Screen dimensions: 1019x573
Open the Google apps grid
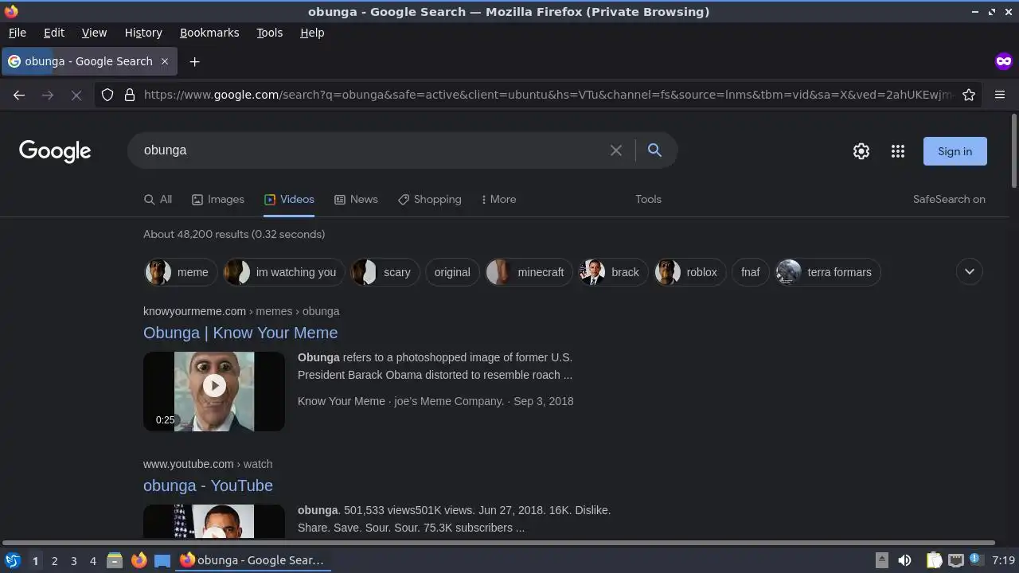(898, 151)
